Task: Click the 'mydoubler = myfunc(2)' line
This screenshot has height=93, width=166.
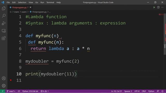Action: (x=52, y=61)
